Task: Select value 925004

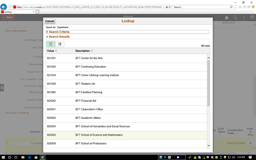Action: [x=51, y=126]
